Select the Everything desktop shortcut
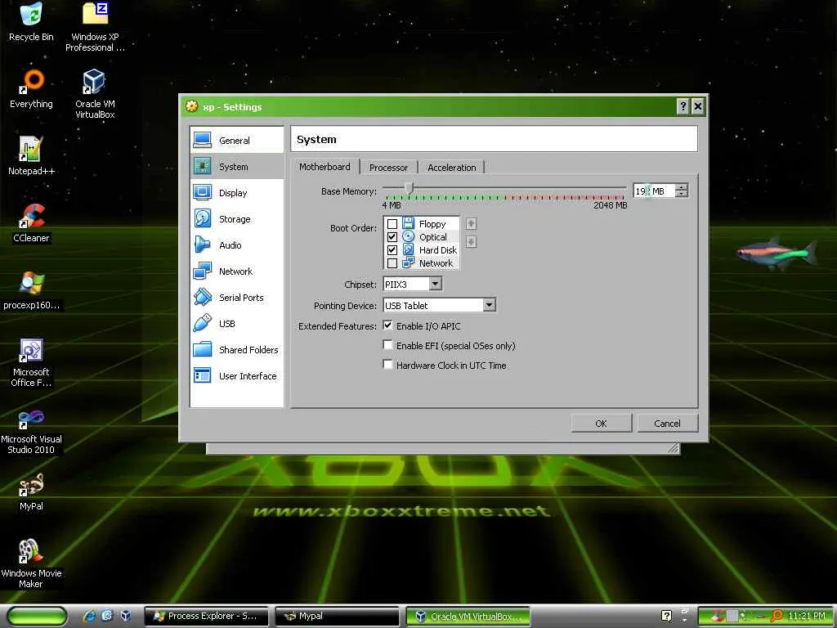837x628 pixels. click(31, 88)
